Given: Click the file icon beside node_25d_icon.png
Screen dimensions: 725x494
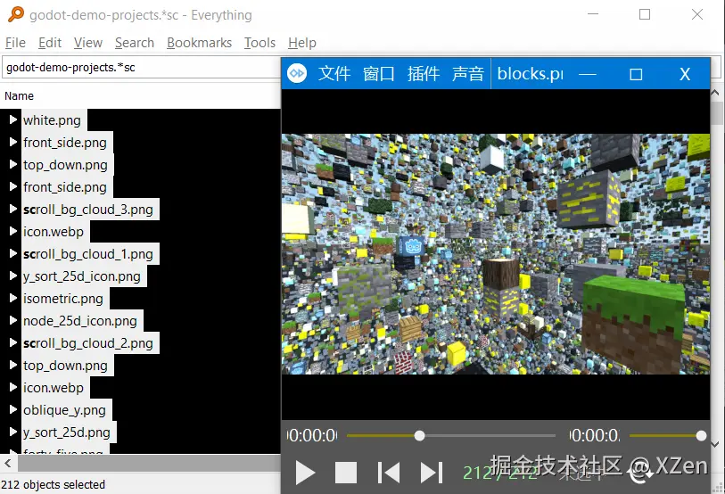Looking at the screenshot, I should [x=13, y=320].
